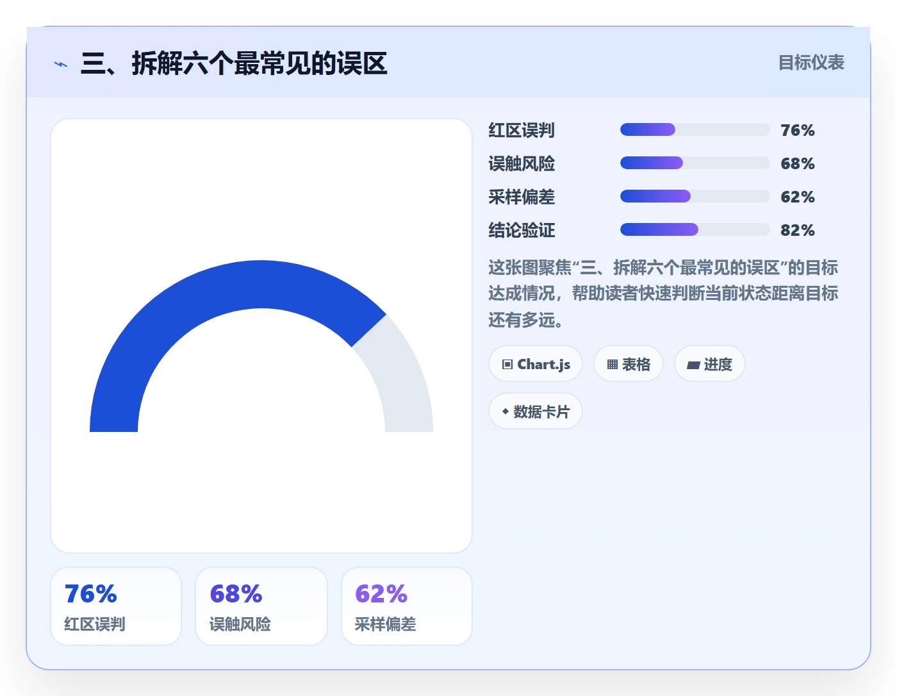897x696 pixels.
Task: Click the square icon in the Chart.js tag
Action: [x=507, y=365]
